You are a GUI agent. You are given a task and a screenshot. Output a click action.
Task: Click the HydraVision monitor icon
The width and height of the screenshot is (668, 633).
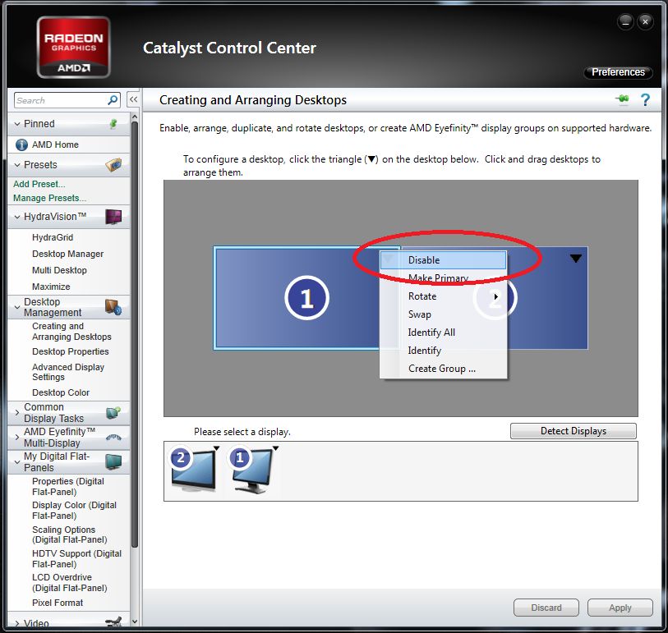tap(113, 217)
